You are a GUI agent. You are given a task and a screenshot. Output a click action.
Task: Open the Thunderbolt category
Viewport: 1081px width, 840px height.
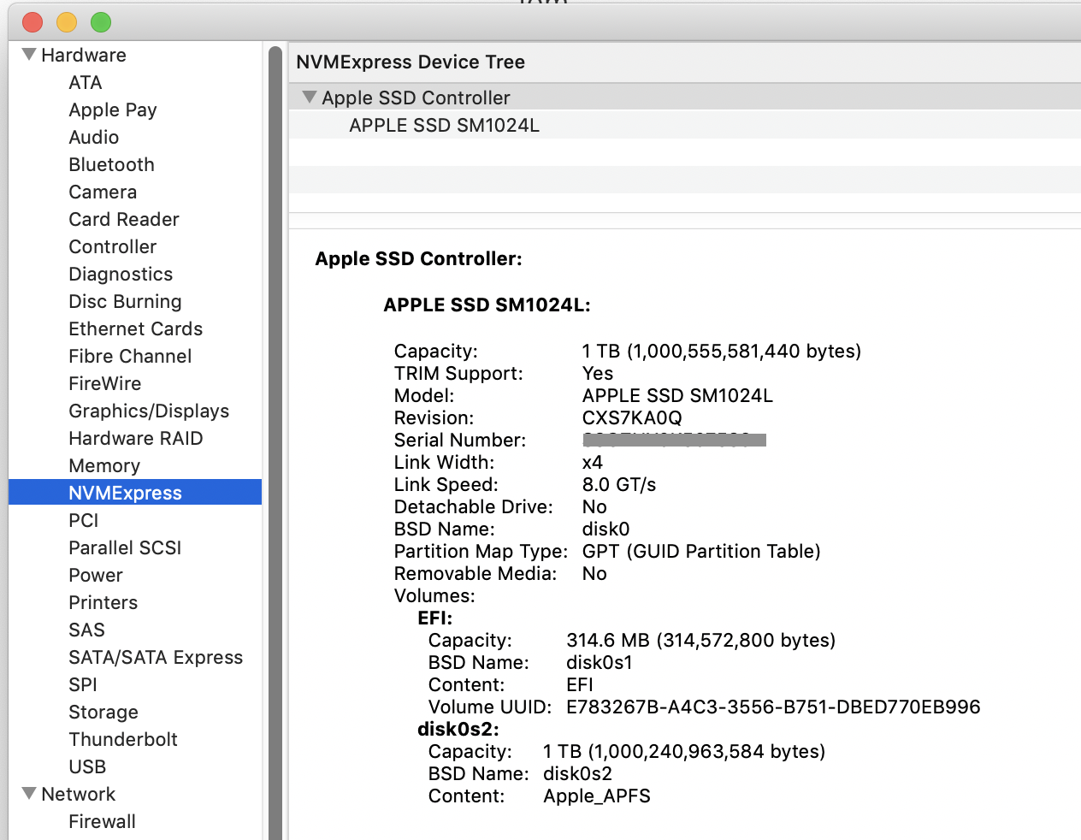coord(123,739)
